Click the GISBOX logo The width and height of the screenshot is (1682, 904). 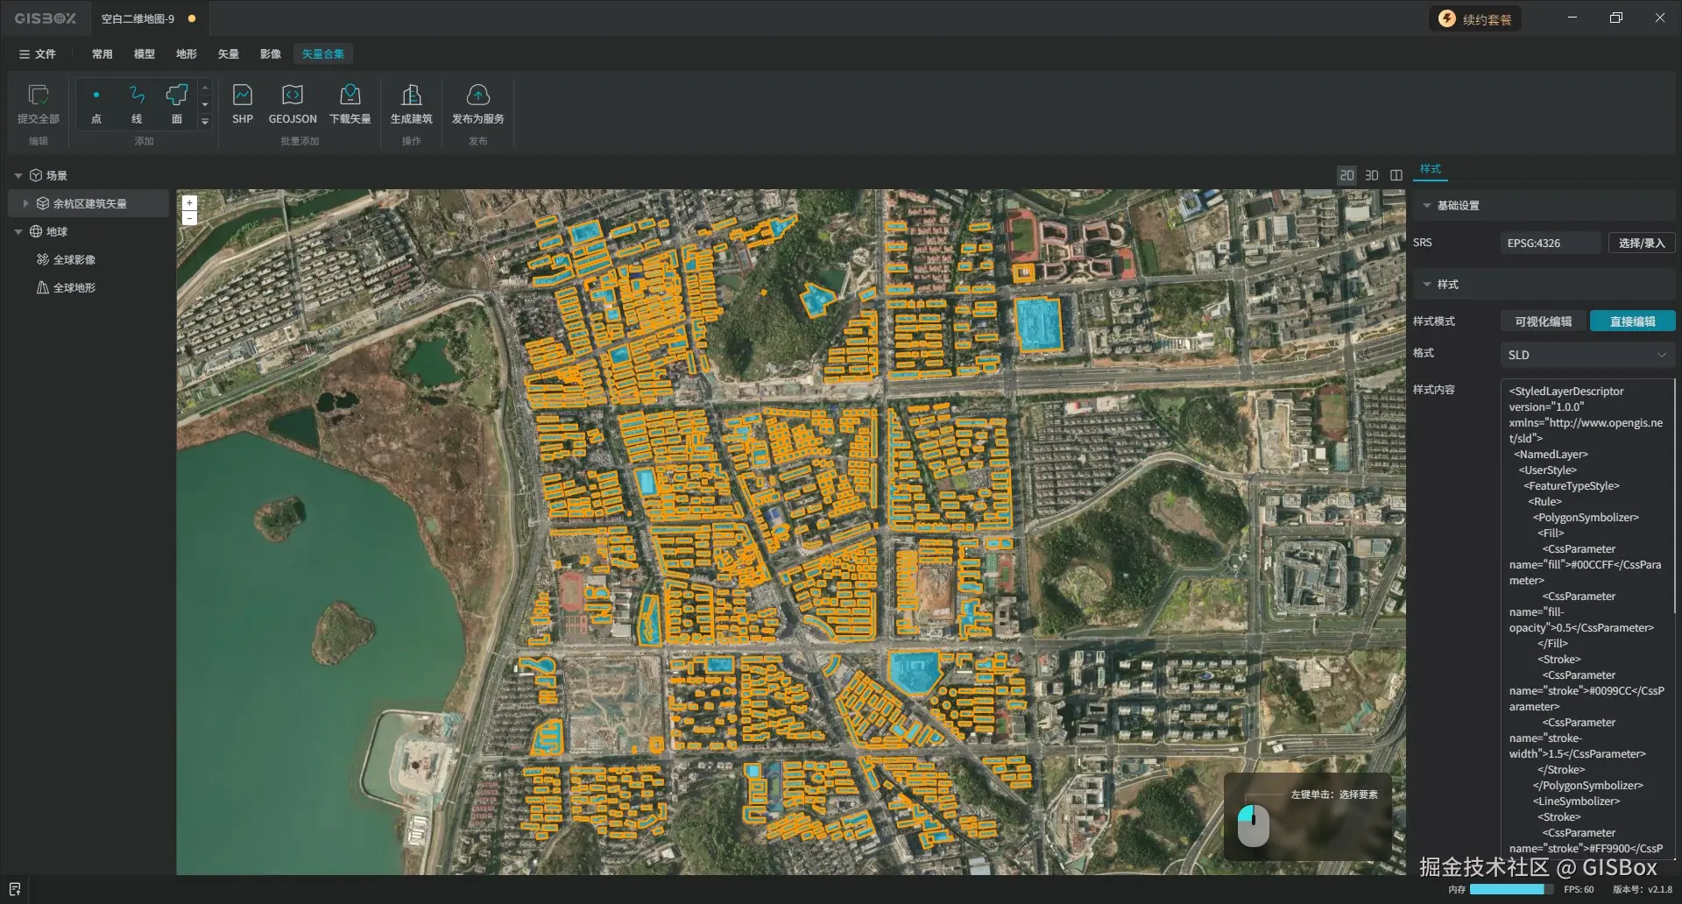[x=46, y=18]
